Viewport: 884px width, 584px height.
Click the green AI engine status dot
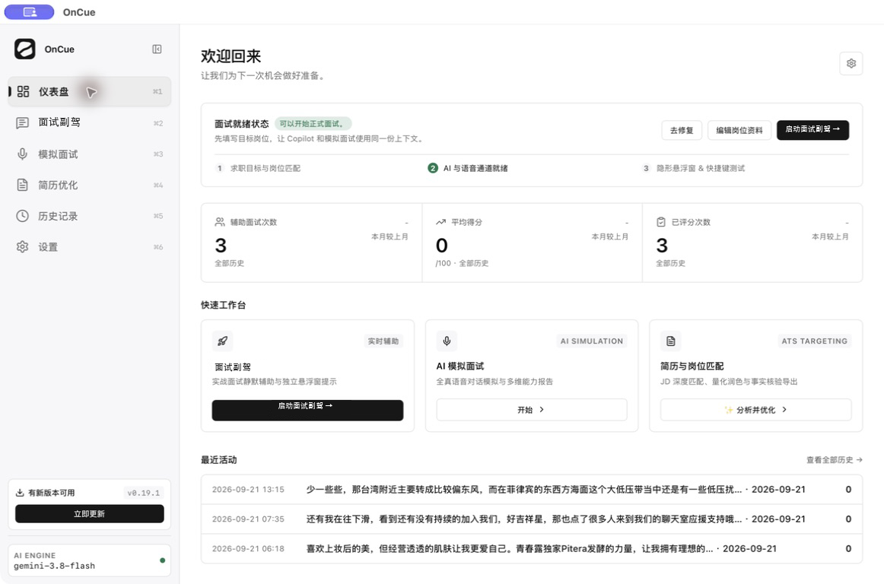point(162,560)
